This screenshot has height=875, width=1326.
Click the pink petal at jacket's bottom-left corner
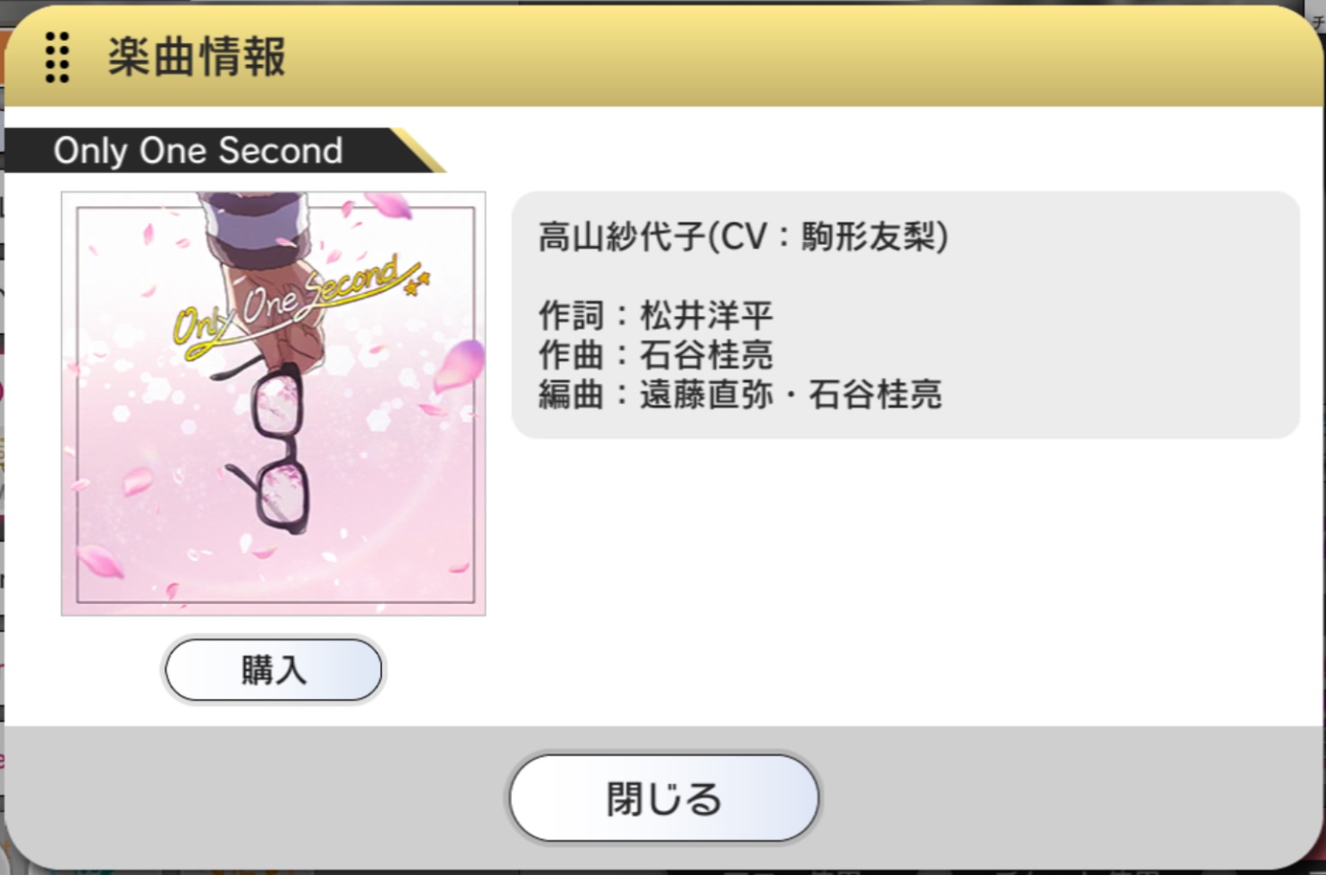click(99, 562)
